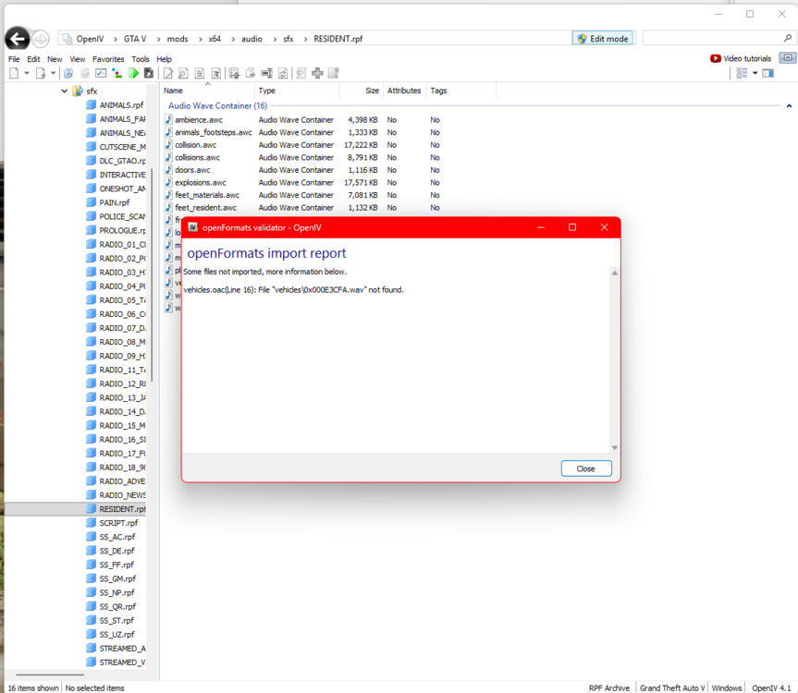Click the green plus Add file icon
Image resolution: width=798 pixels, height=693 pixels.
click(316, 73)
